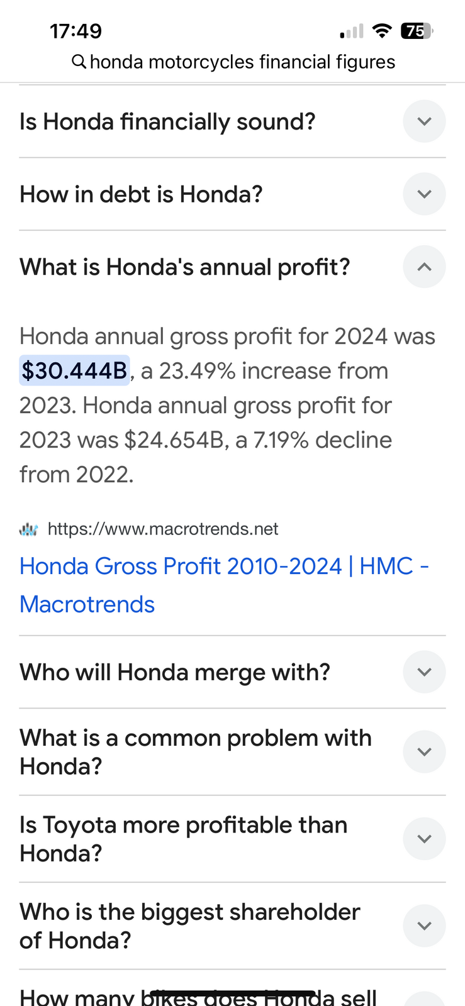The image size is (465, 1006).
Task: Tap the clock showing 17:49
Action: pyautogui.click(x=76, y=31)
